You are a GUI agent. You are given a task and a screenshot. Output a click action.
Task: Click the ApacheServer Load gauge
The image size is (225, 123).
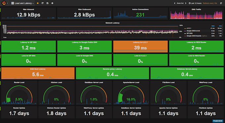[131, 94]
